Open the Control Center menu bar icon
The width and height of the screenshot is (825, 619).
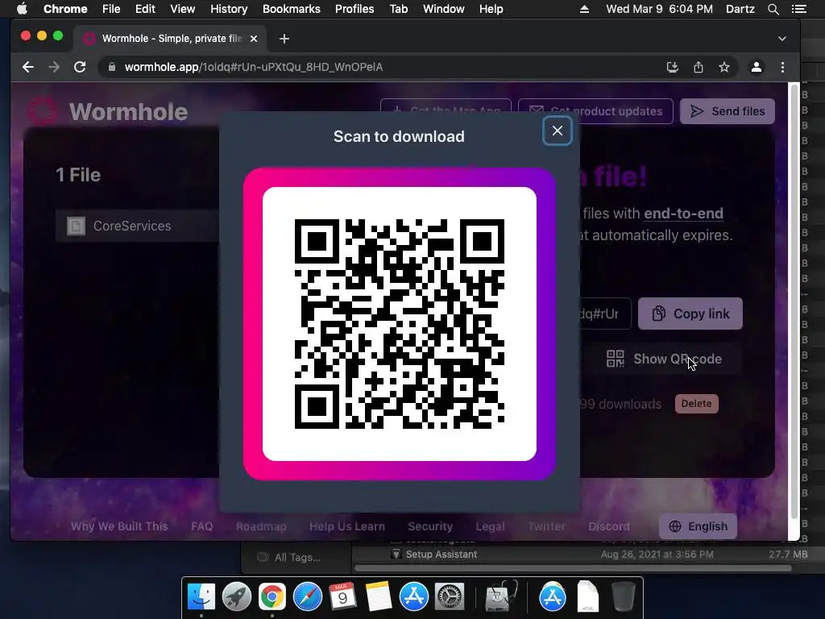798,9
